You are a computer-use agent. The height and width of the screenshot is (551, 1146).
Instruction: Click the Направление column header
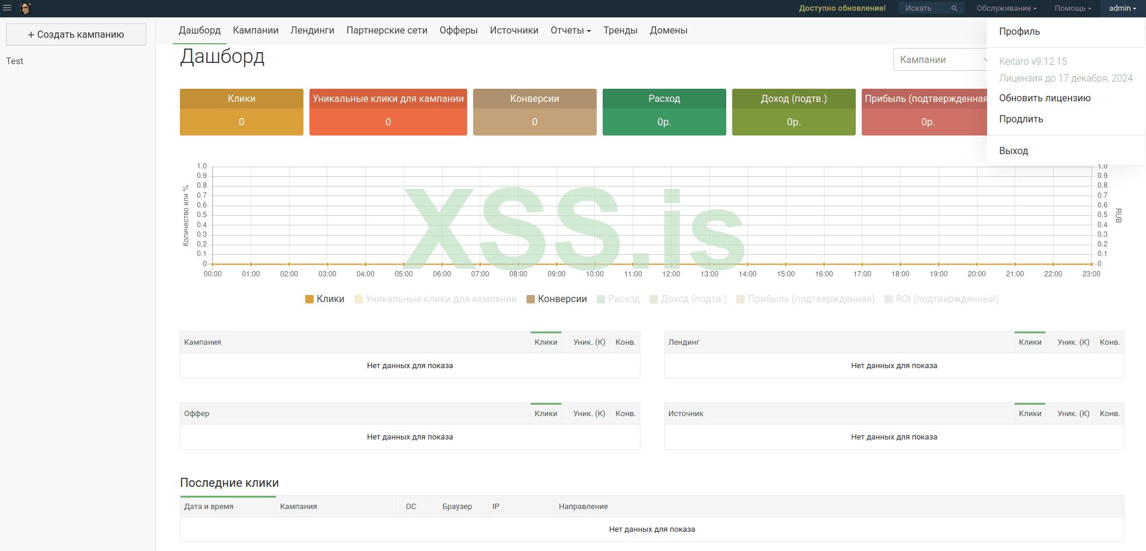[583, 507]
